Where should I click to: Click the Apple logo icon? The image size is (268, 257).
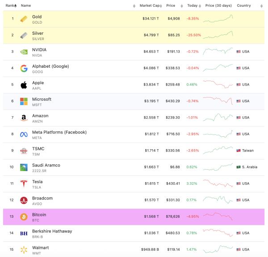click(24, 85)
